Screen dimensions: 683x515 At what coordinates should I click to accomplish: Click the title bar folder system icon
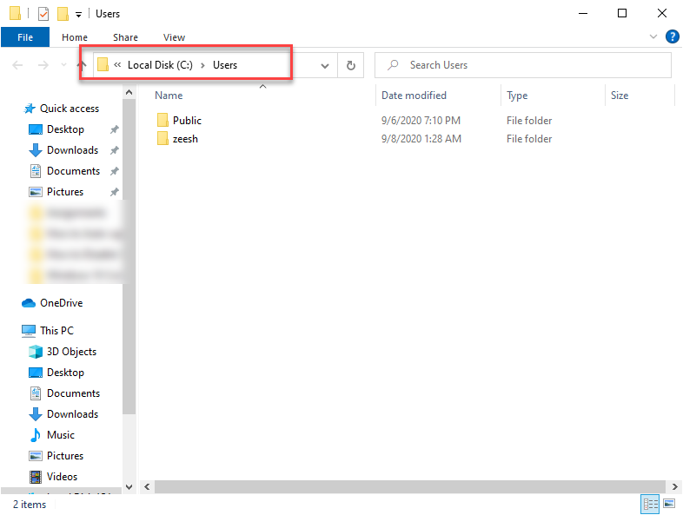point(15,14)
